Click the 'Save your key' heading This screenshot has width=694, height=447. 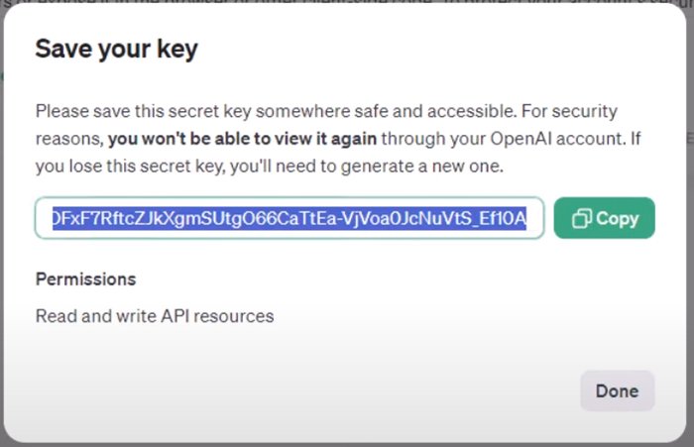(116, 49)
